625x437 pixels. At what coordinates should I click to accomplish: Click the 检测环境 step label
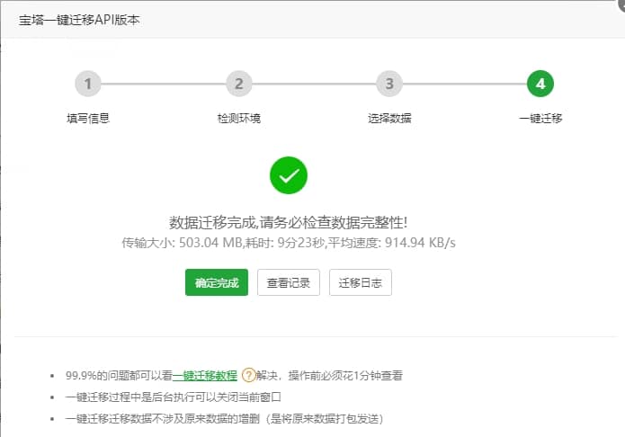[239, 119]
